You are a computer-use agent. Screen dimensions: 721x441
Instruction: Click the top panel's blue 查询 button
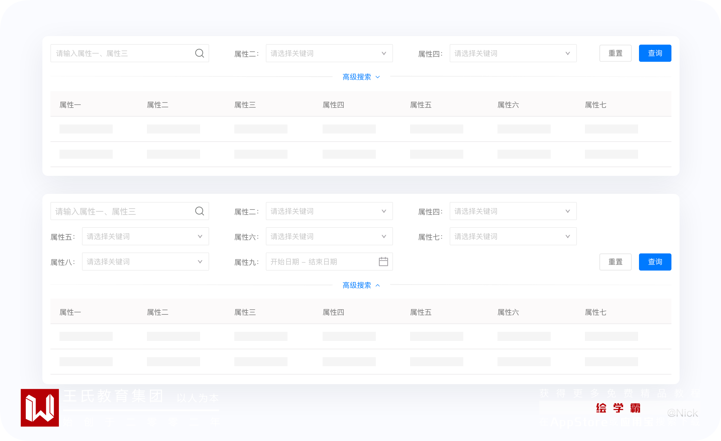655,53
